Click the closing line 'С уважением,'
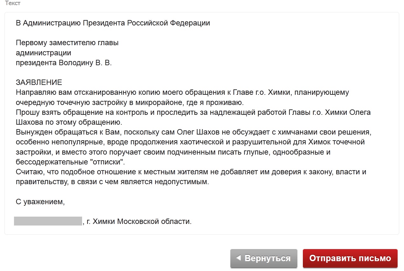The image size is (404, 271). pos(40,202)
